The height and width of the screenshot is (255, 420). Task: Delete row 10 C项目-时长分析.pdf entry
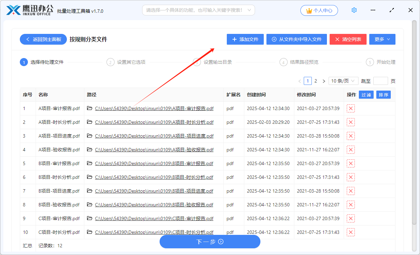click(x=350, y=232)
